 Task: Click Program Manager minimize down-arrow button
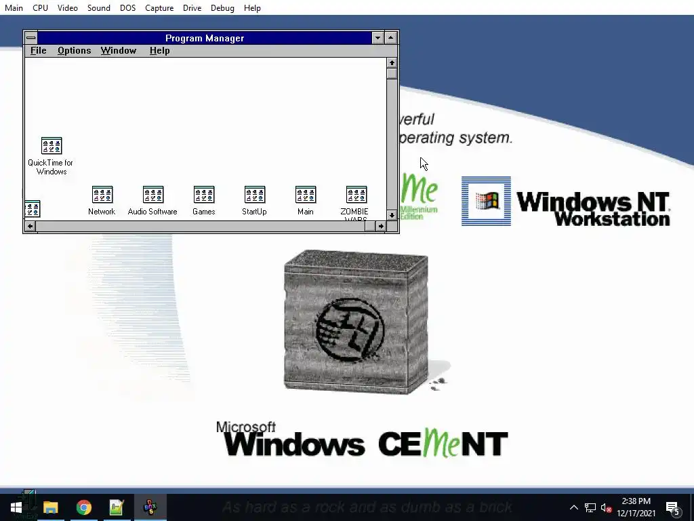(377, 38)
